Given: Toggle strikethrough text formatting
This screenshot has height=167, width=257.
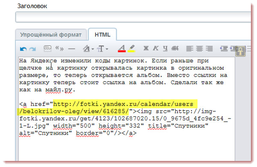Looking at the screenshot, I should point(175,48).
